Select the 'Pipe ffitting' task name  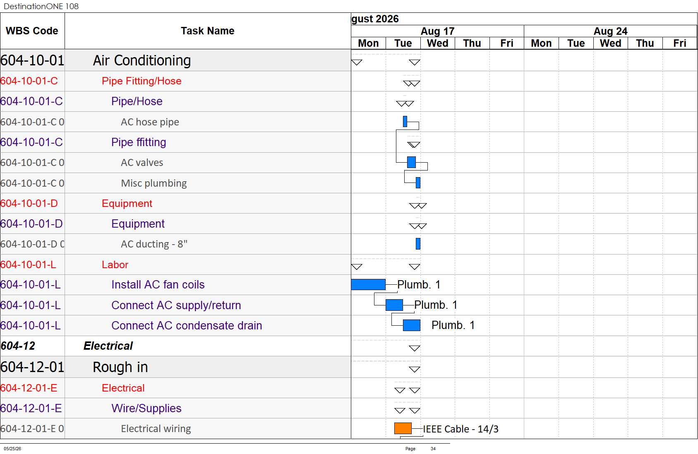click(139, 142)
